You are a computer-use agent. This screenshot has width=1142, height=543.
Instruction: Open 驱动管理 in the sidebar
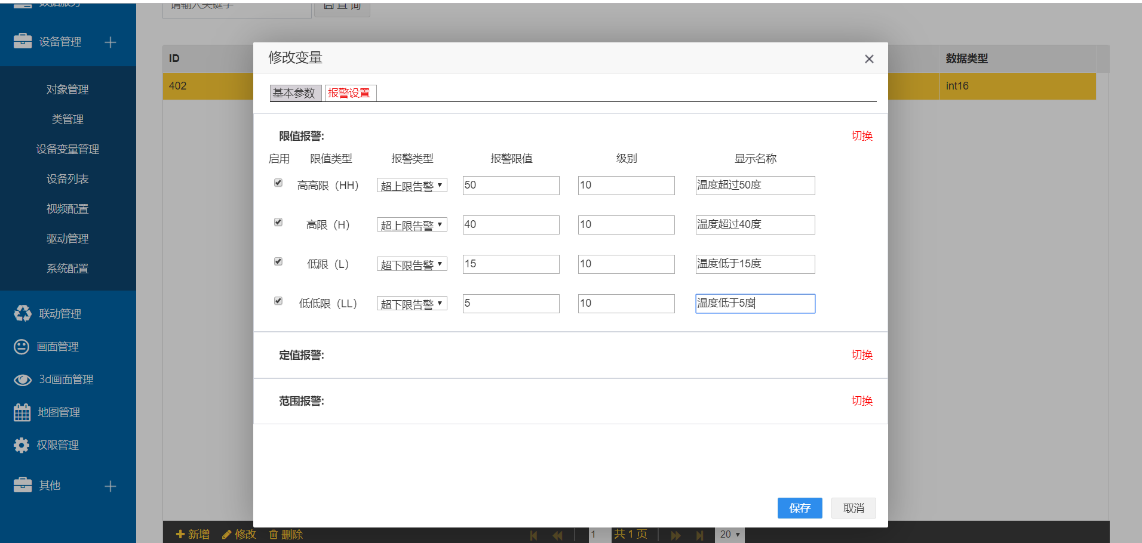tap(67, 239)
